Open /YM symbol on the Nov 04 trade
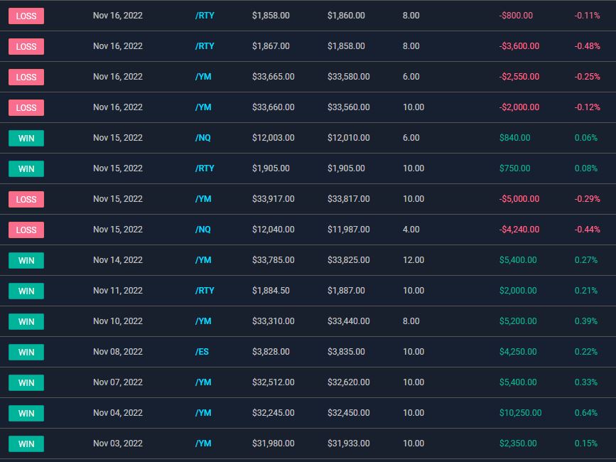The height and width of the screenshot is (462, 616). (x=203, y=413)
